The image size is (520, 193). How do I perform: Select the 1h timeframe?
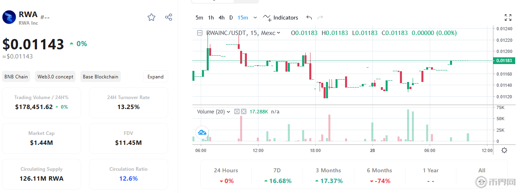point(211,18)
